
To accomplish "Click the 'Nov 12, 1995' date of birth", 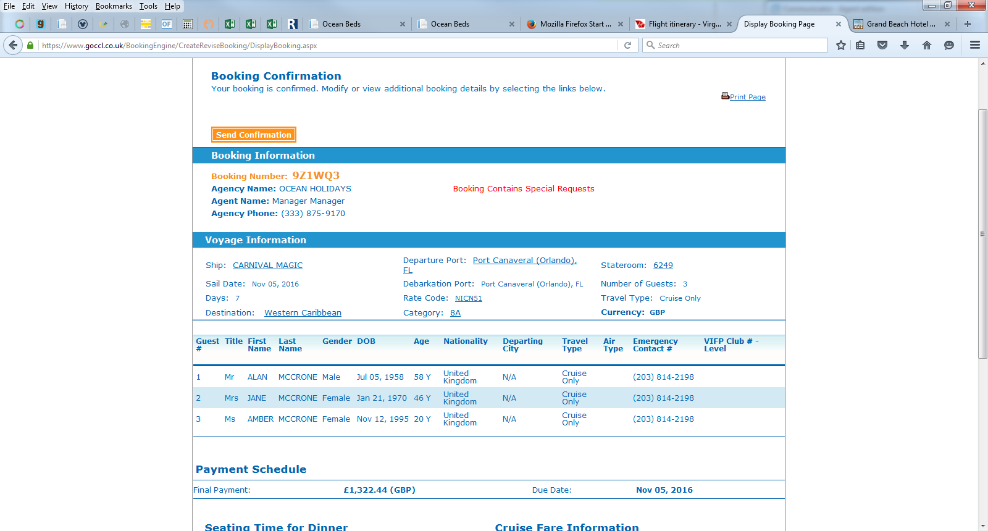I will coord(382,419).
